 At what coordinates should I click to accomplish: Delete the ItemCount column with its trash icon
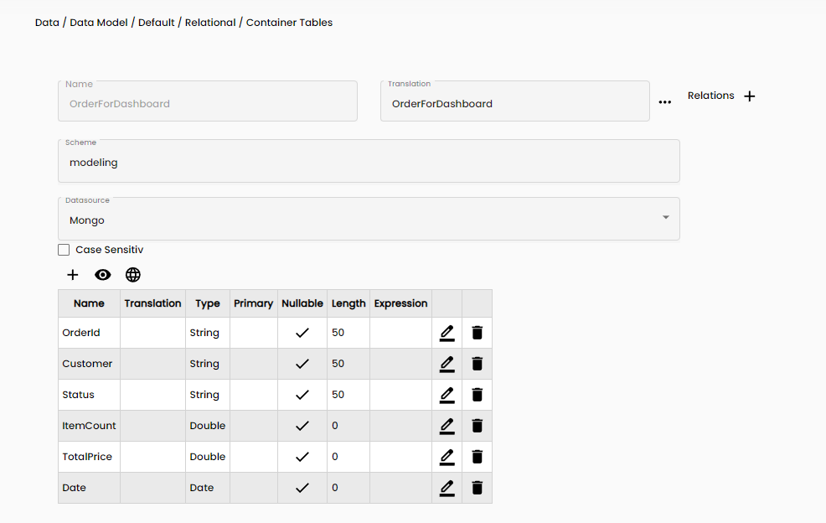tap(477, 425)
